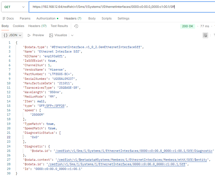The image size is (215, 178).
Task: Click the 200 OK status badge
Action: pos(188,26)
